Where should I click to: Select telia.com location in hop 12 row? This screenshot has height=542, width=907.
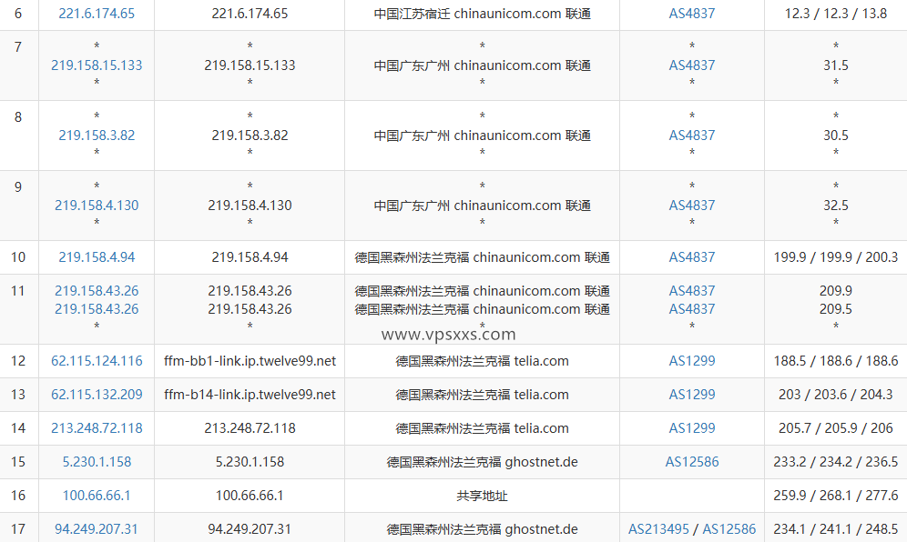[483, 361]
